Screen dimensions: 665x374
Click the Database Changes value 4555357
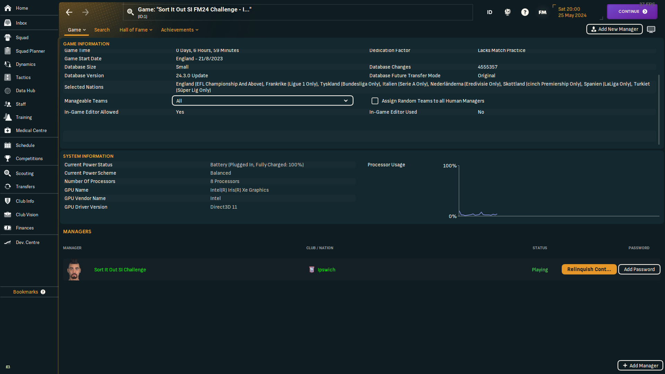(487, 67)
